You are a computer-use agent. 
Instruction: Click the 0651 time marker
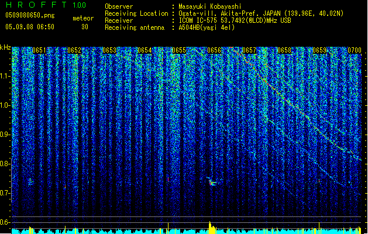coord(39,50)
